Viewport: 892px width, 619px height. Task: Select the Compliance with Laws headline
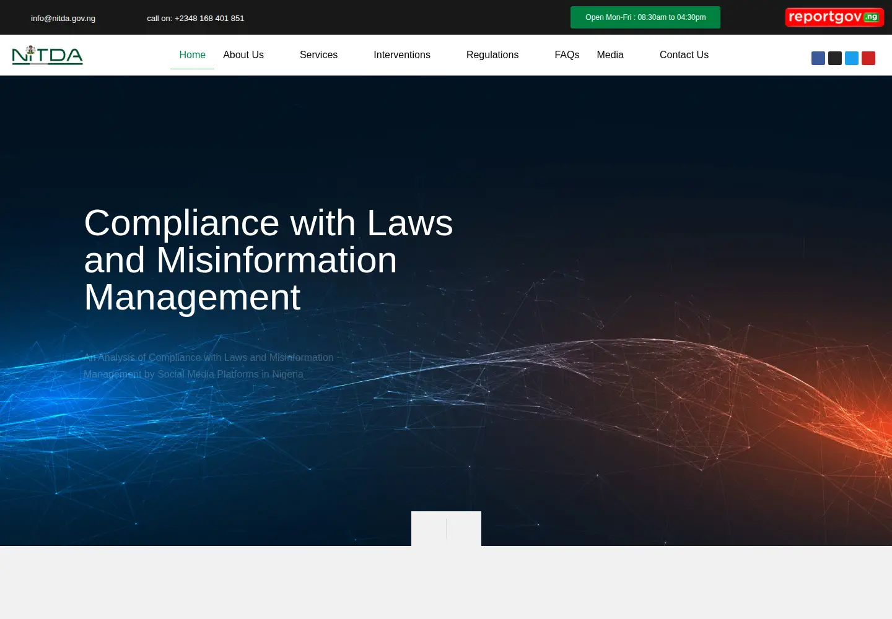[269, 260]
